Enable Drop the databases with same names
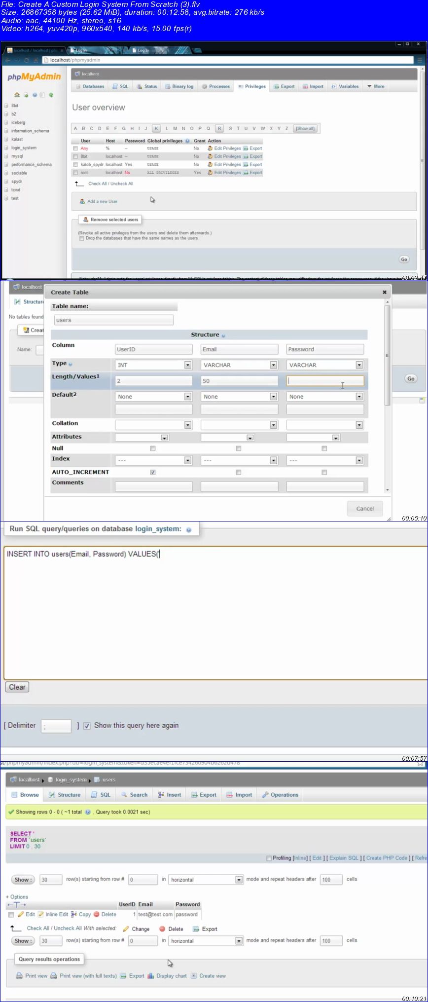 tap(81, 238)
